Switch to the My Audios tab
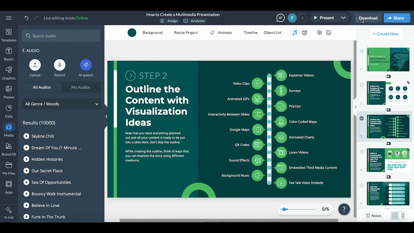The width and height of the screenshot is (414, 233). [x=81, y=87]
